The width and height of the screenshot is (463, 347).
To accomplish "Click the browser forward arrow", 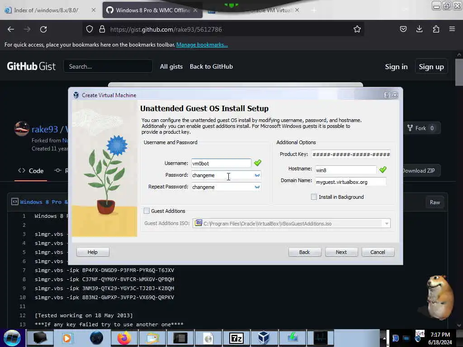I will pos(27,29).
